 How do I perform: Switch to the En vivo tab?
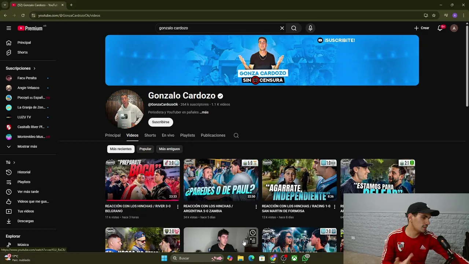168,135
